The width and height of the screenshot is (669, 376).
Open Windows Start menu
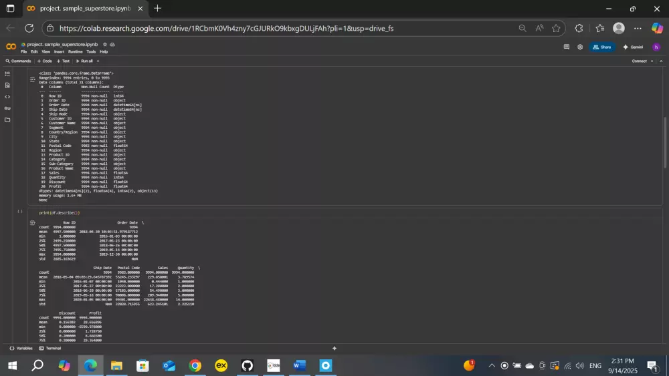click(x=12, y=365)
